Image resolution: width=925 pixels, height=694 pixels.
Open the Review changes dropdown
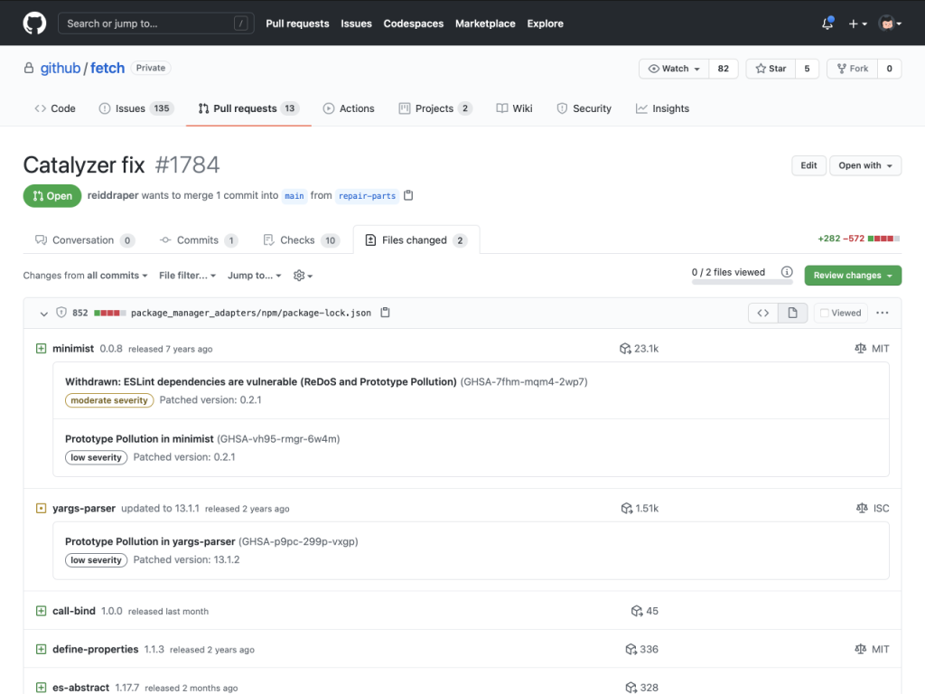852,275
